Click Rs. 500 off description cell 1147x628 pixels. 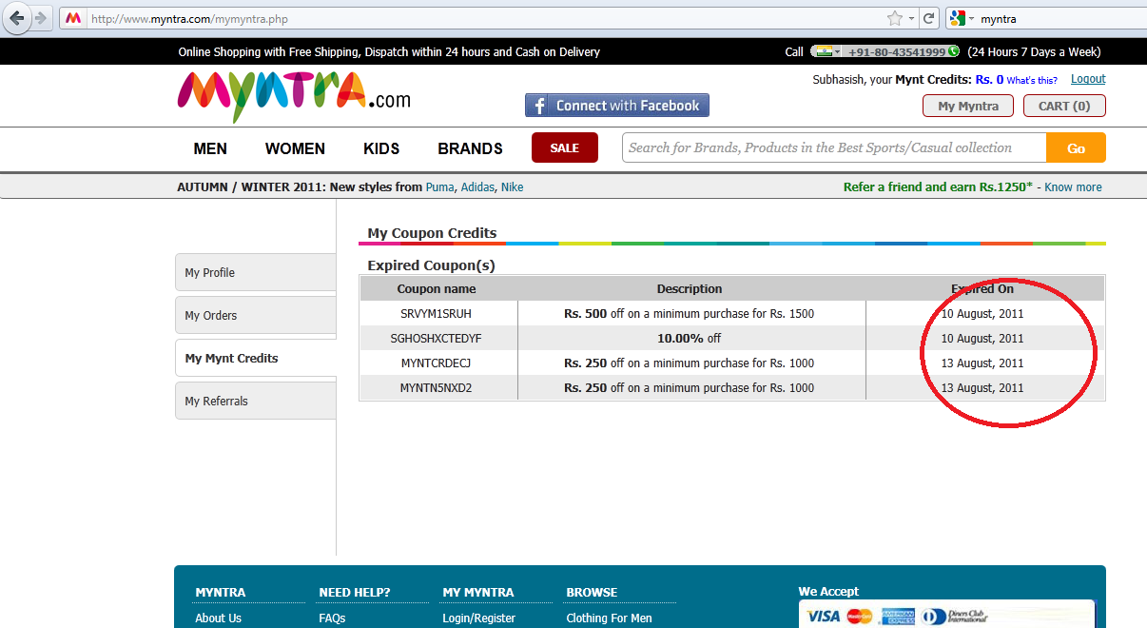click(x=690, y=313)
